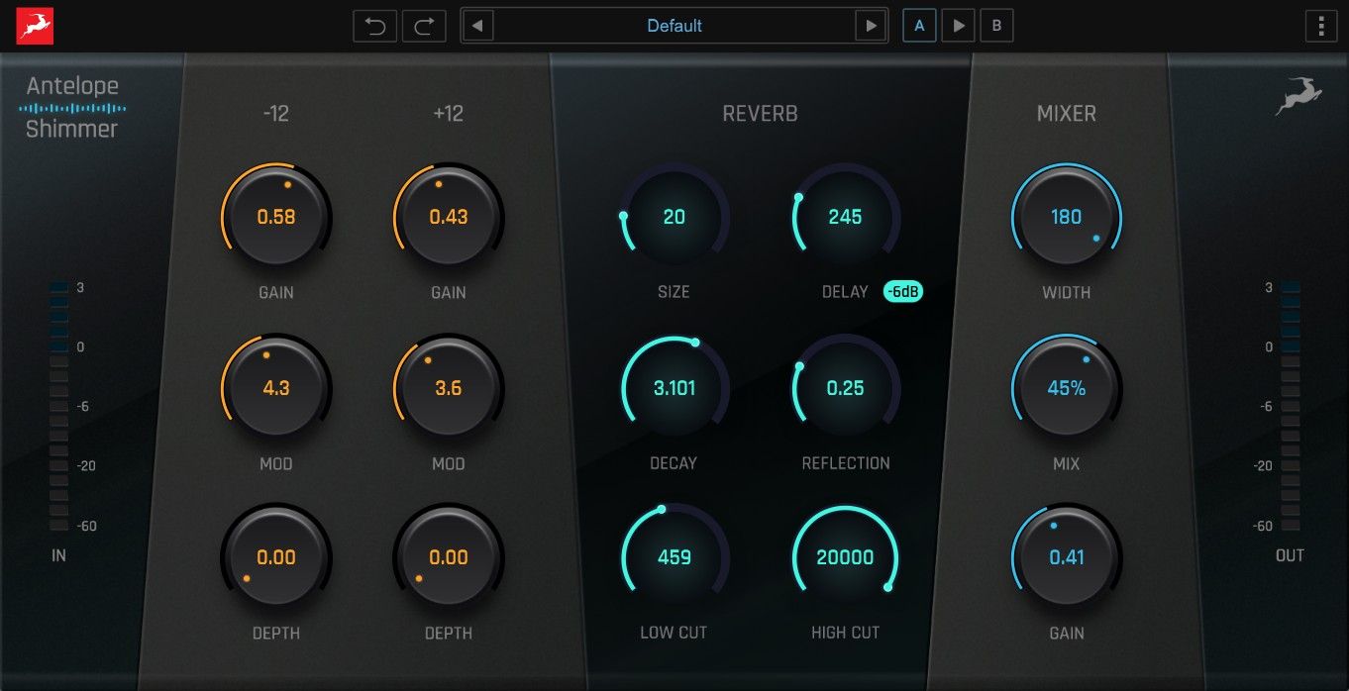Screen dimensions: 1349x691
Task: Click the GAIN knob in the -12 section
Action: [276, 216]
